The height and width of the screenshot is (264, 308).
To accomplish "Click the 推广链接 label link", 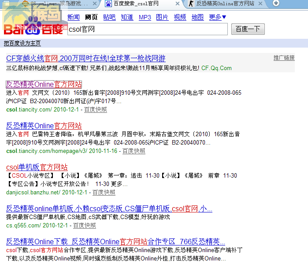I will point(284,58).
